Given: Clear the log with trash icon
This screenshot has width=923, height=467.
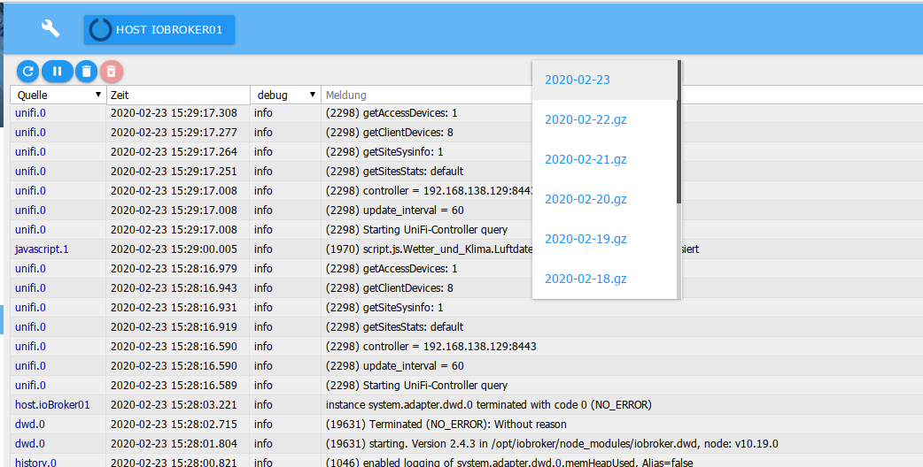Looking at the screenshot, I should point(86,71).
